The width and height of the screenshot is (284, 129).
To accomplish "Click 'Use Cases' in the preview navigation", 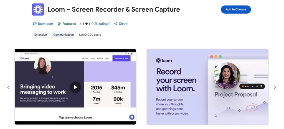I will 85,58.
